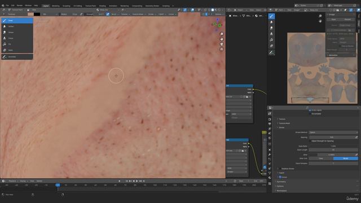Screen dimensions: 361x203
Task: Open the Texture popover in viewport header
Action: pyautogui.click(x=125, y=14)
